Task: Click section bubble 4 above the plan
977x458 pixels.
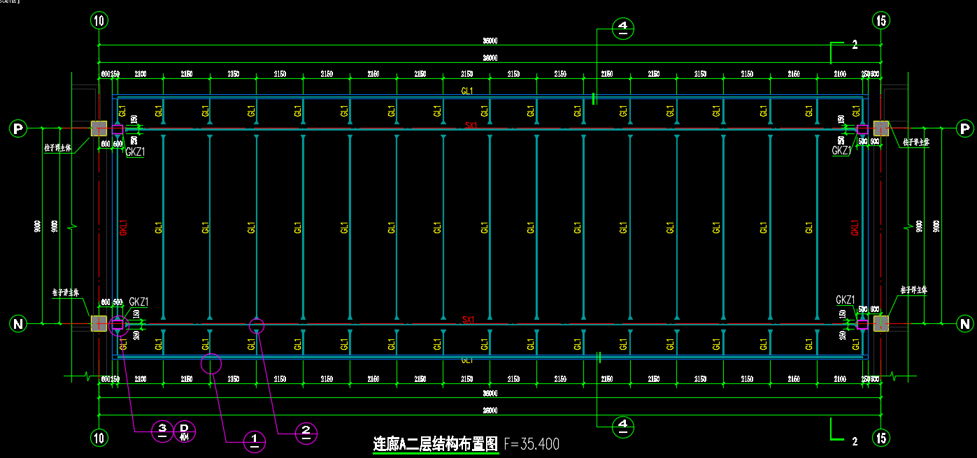Action: coord(623,29)
